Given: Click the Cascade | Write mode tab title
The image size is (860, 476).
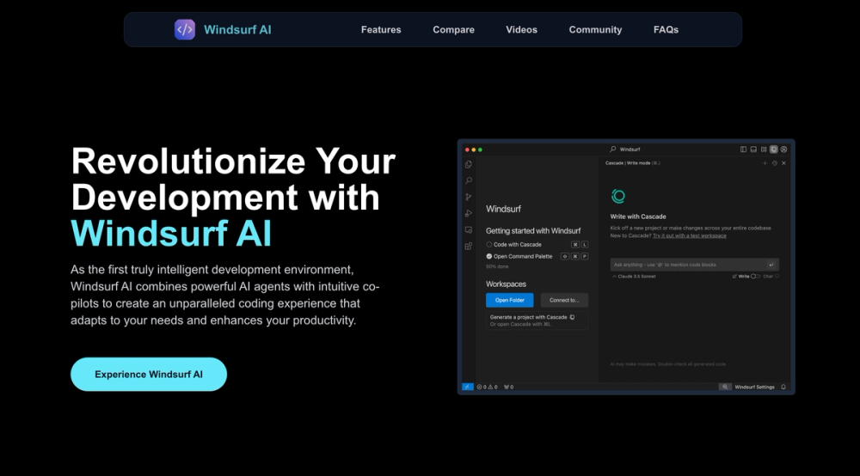Looking at the screenshot, I should 632,163.
